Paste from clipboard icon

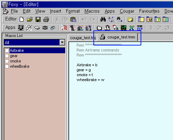(73, 19)
